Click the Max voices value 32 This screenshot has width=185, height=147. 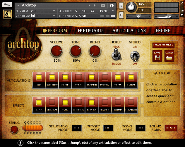[x=92, y=11]
